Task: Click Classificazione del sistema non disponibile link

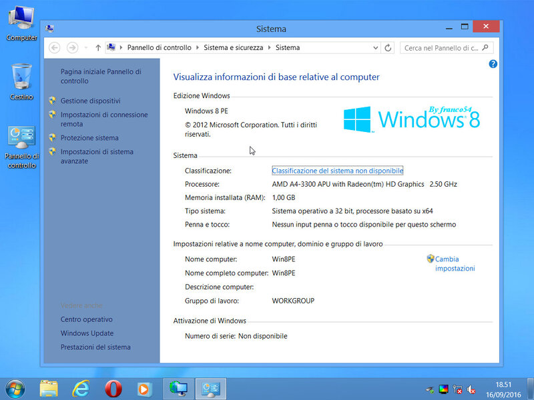Action: (338, 171)
